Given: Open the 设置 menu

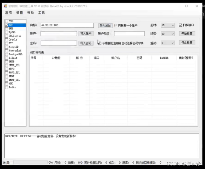Looking at the screenshot, I should (19, 13).
